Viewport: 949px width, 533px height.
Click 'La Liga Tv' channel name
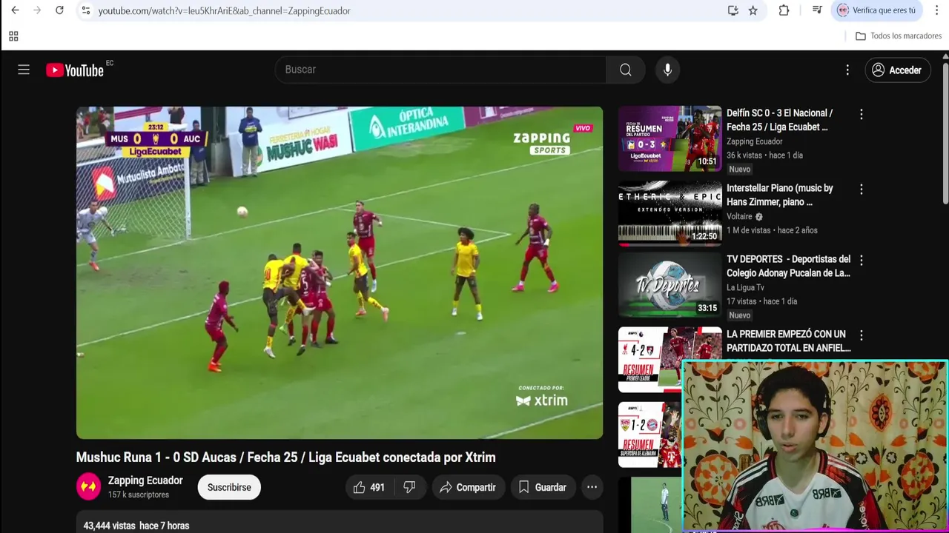click(745, 287)
